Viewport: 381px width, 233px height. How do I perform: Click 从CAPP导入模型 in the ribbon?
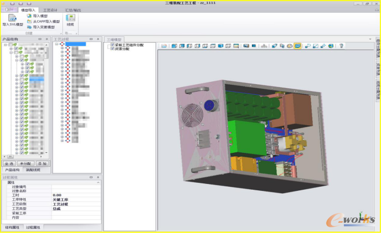[29, 21]
